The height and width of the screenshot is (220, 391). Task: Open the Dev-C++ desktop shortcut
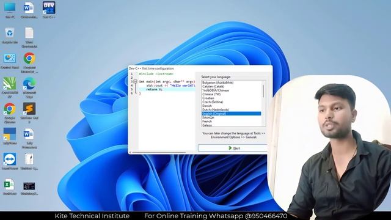(x=49, y=10)
